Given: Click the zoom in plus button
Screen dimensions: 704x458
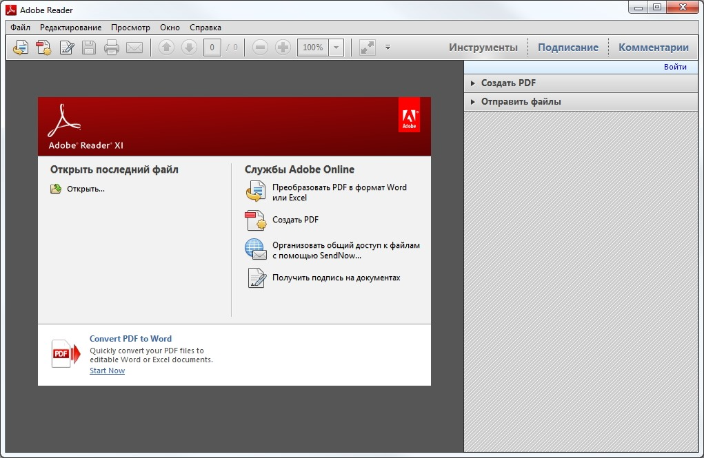Looking at the screenshot, I should 283,48.
